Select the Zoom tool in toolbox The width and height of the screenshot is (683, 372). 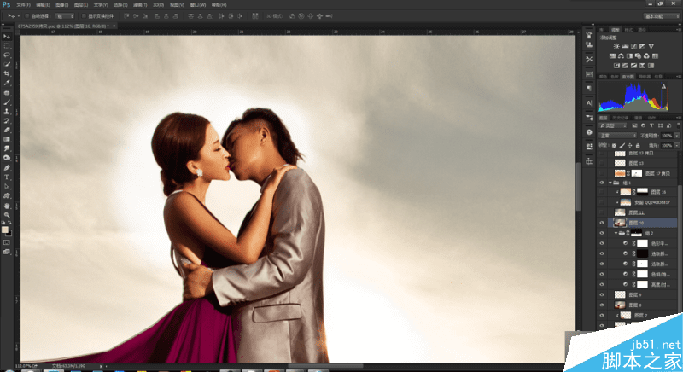tap(7, 214)
